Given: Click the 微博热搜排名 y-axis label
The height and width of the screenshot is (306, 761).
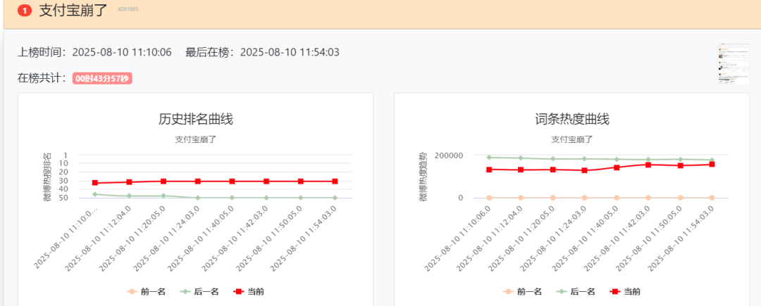Looking at the screenshot, I should click(x=47, y=177).
